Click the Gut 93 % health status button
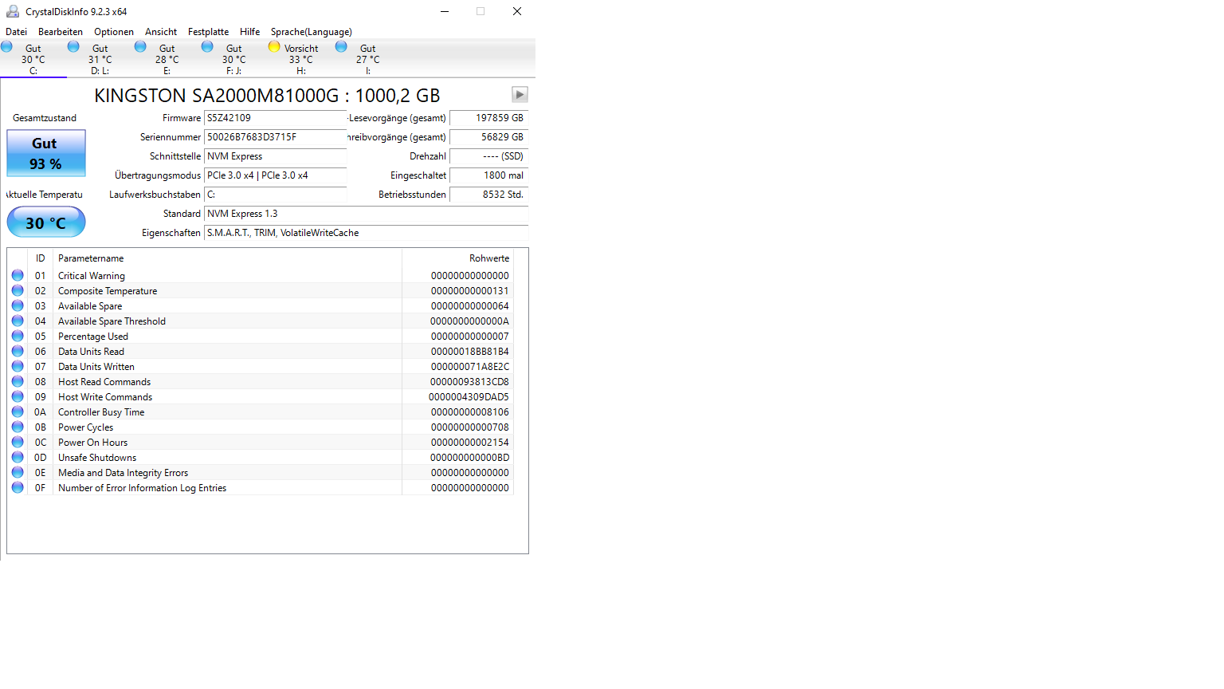The height and width of the screenshot is (689, 1224). click(x=46, y=153)
